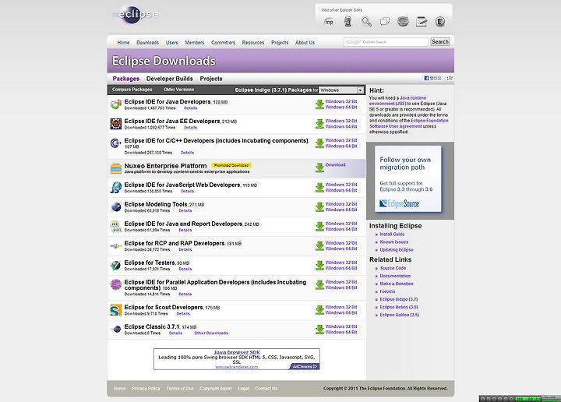561x402 pixels.
Task: Open the Projects item in the top navigation
Action: point(280,43)
